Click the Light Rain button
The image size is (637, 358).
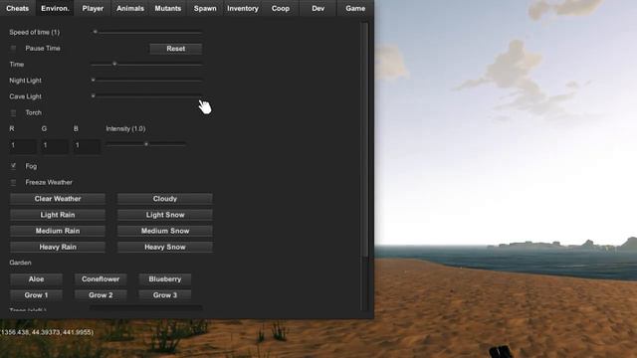[x=58, y=215]
